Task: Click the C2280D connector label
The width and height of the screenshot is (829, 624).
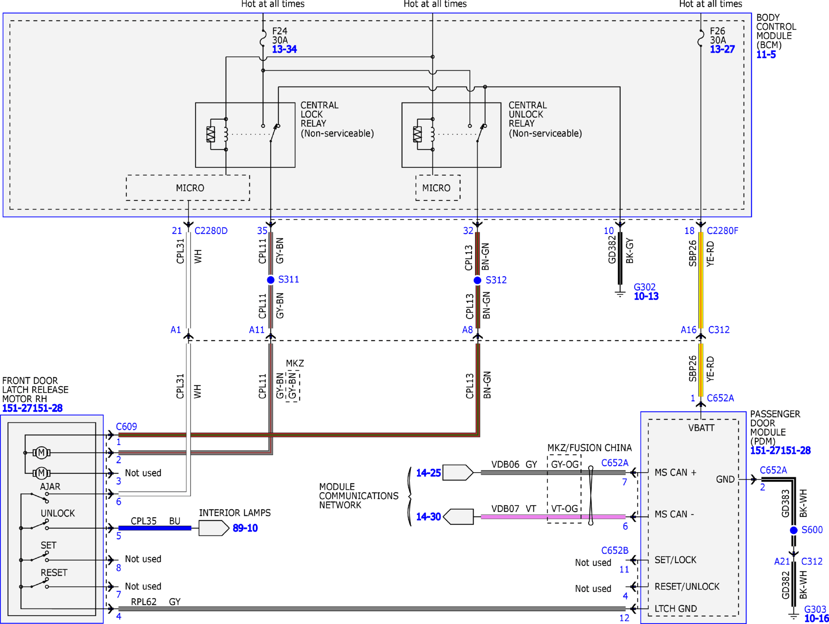Action: coord(211,231)
